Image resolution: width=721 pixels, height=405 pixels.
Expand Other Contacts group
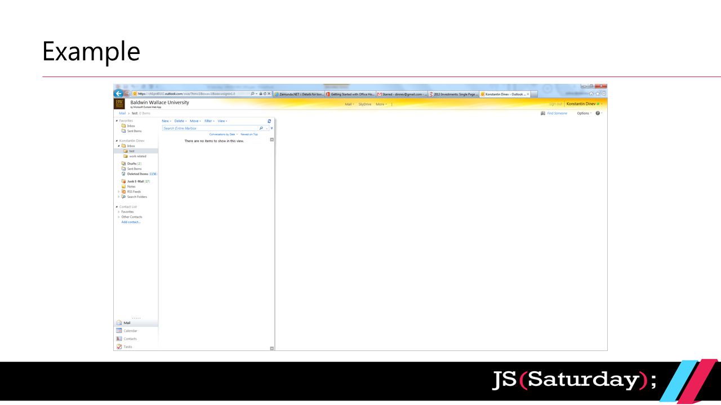coord(119,217)
